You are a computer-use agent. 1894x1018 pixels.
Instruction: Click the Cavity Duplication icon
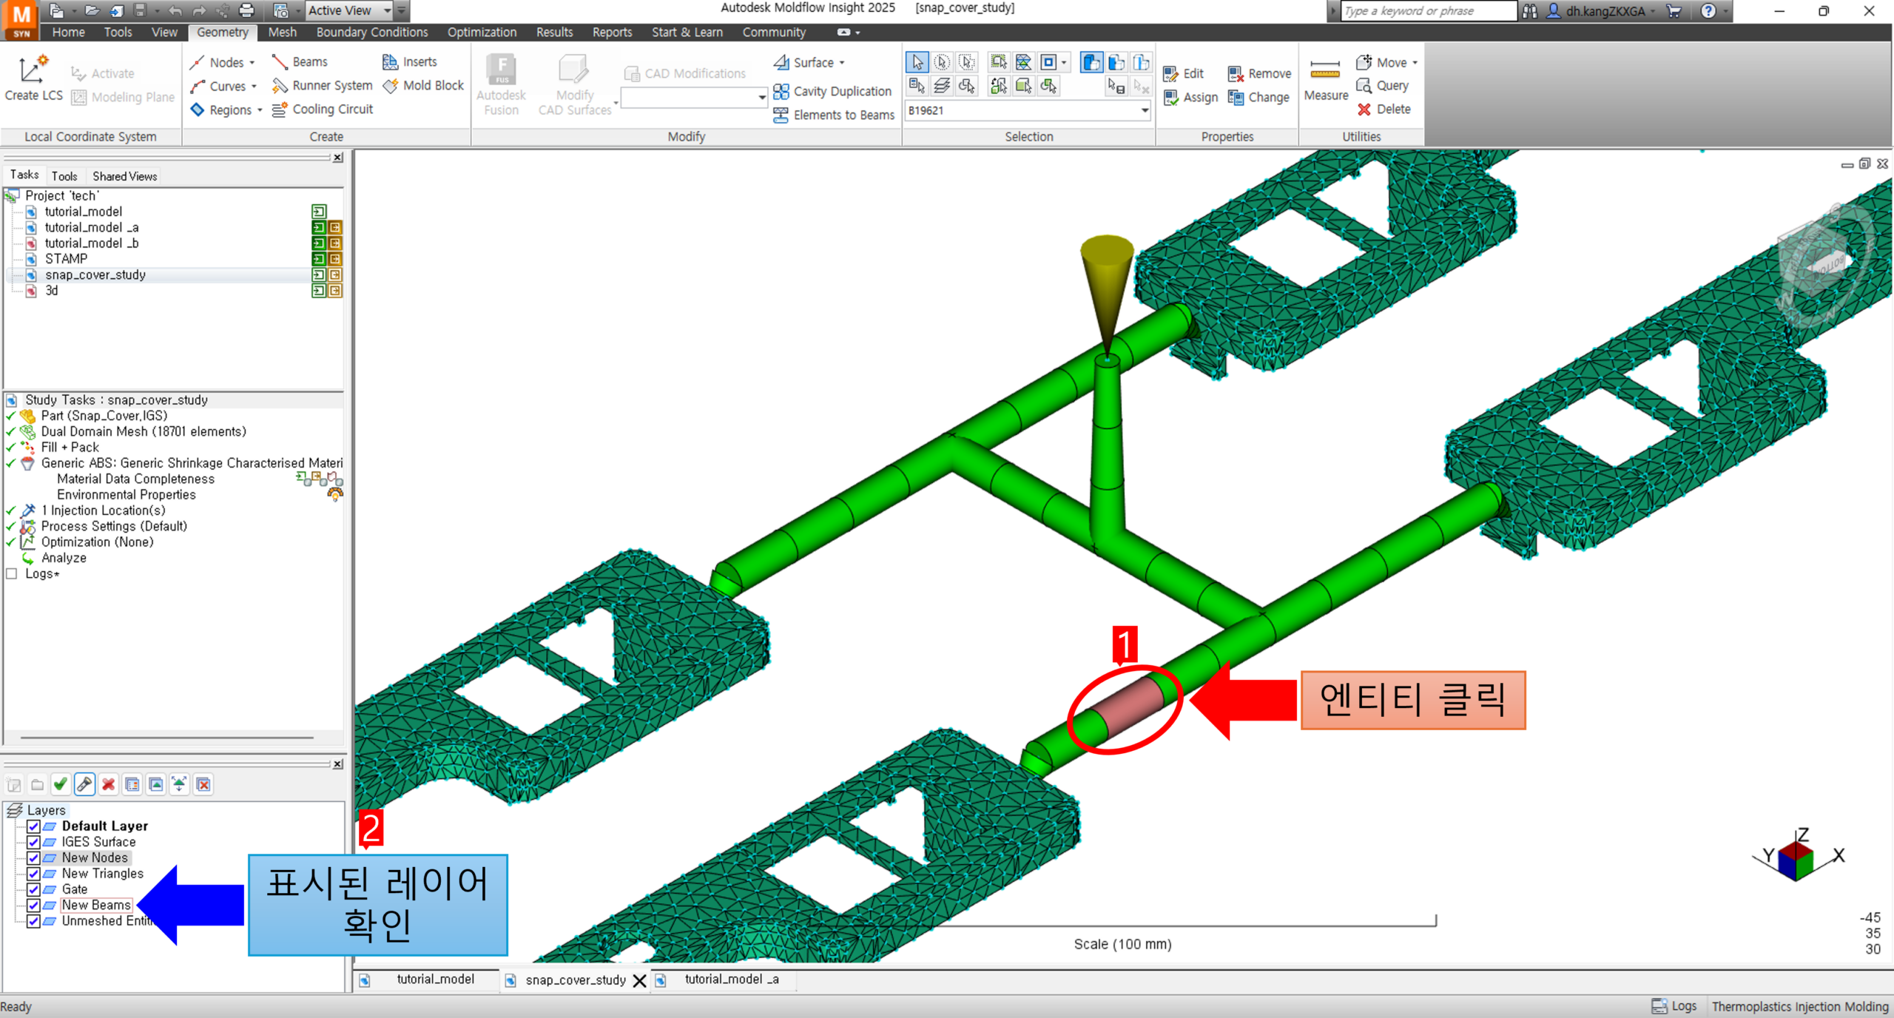click(x=781, y=91)
